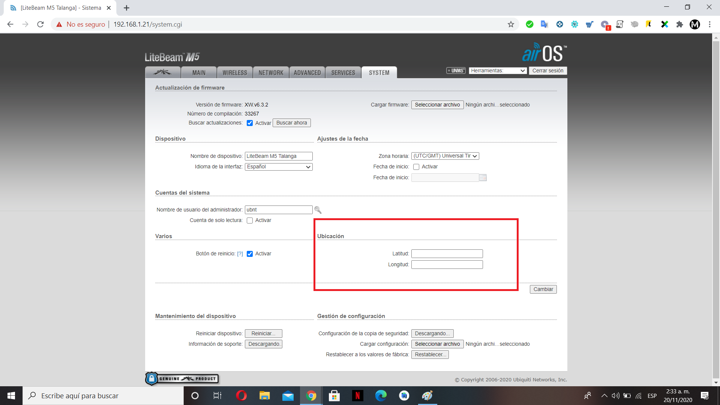Click the Buscar ahora button
This screenshot has width=720, height=405.
pyautogui.click(x=292, y=123)
